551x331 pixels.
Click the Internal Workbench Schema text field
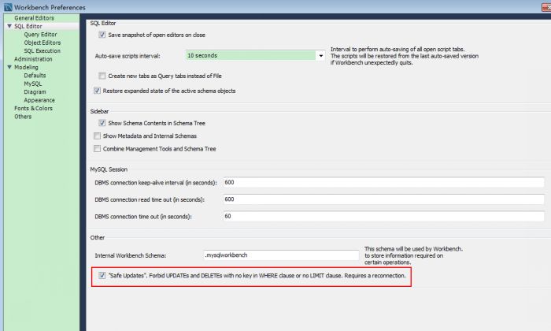pyautogui.click(x=280, y=255)
